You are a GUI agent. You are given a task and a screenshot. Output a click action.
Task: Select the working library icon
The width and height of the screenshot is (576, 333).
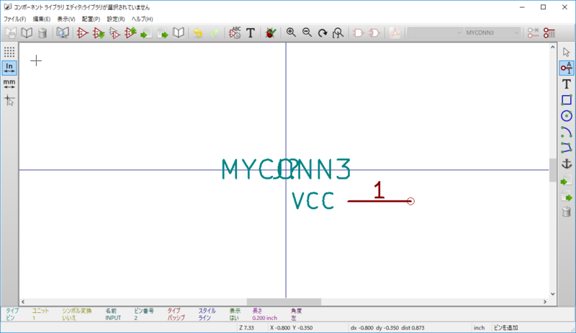(x=27, y=33)
